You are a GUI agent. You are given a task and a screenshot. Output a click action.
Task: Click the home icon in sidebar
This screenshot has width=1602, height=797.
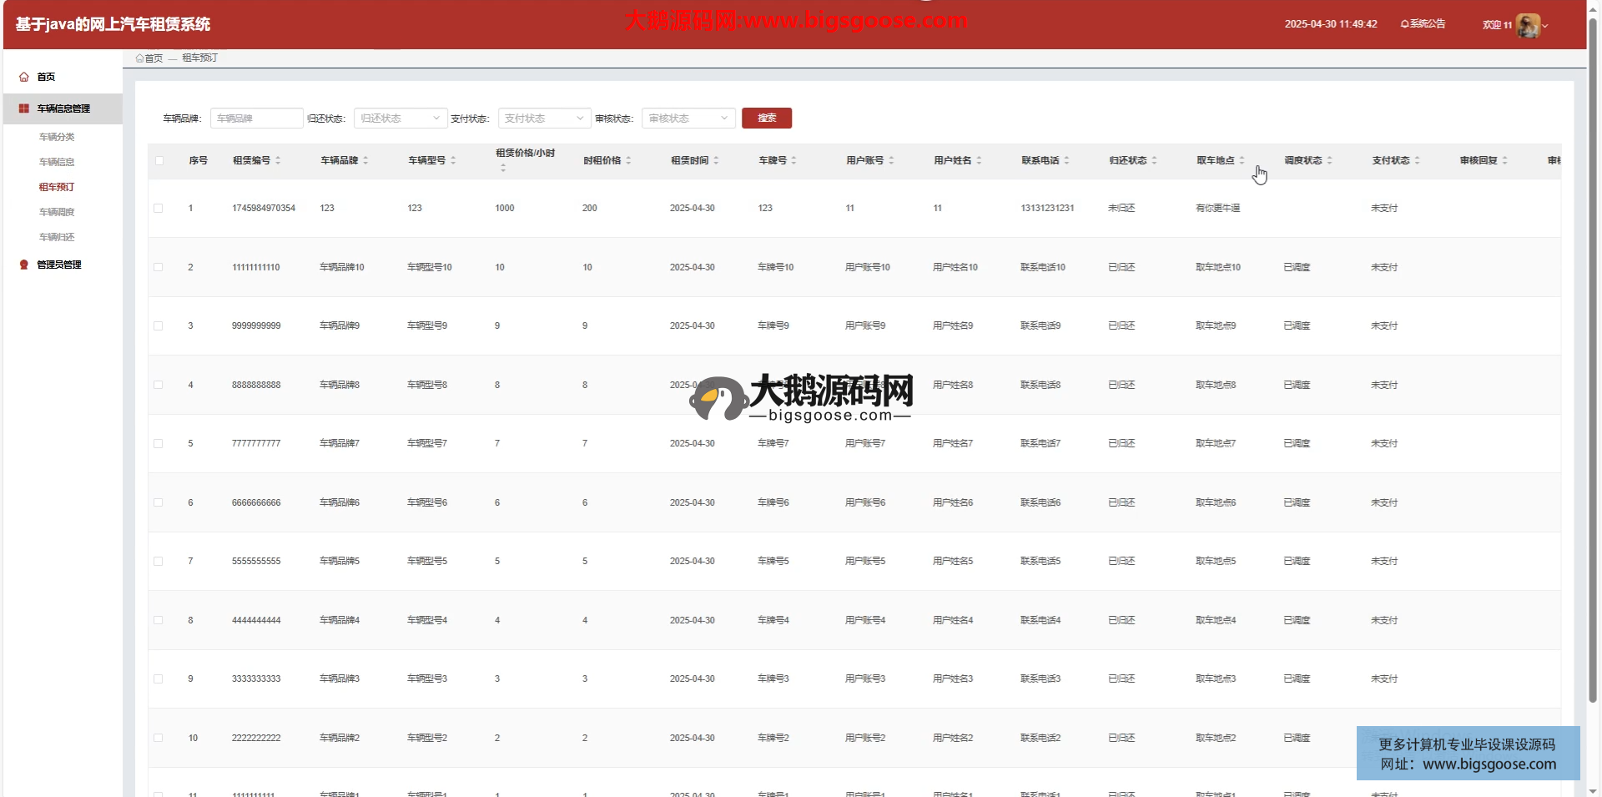[24, 77]
